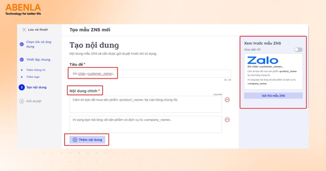Edit the text box mentioning product_name
This screenshot has width=326, height=171.
146,104
